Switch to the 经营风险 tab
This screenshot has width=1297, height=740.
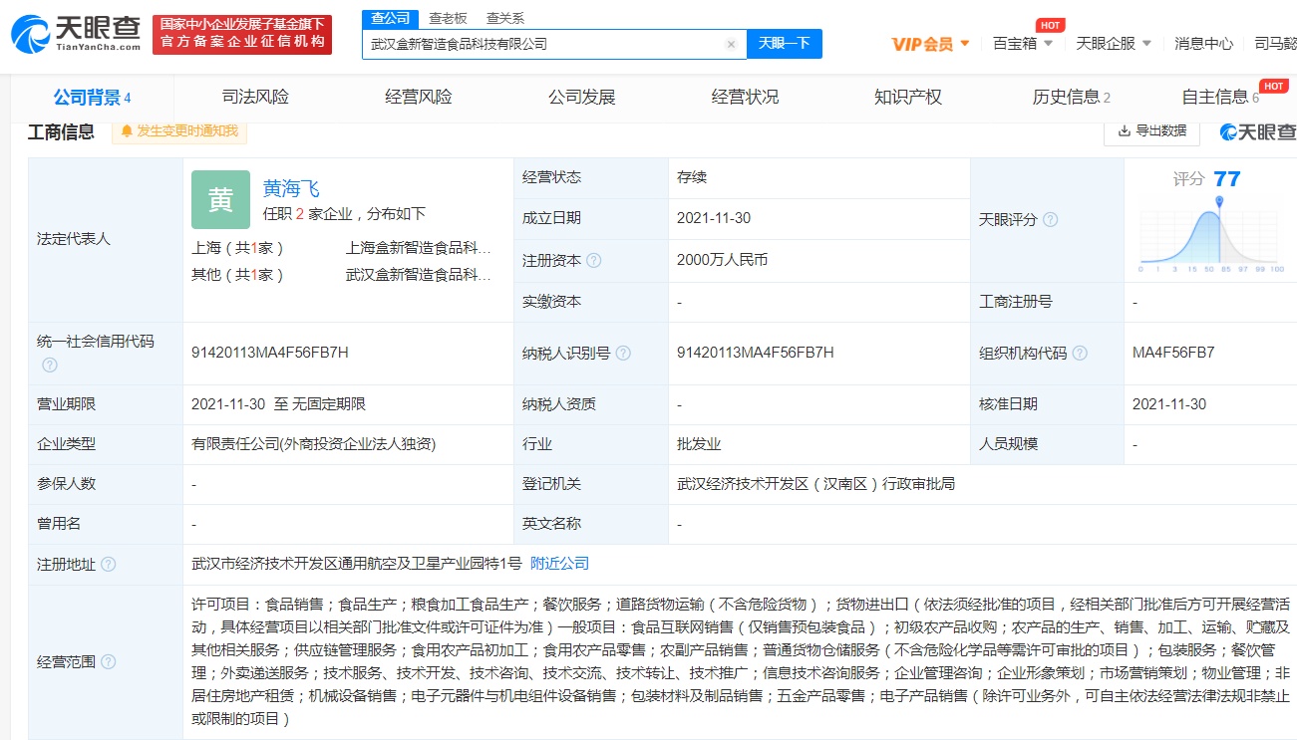click(x=419, y=98)
